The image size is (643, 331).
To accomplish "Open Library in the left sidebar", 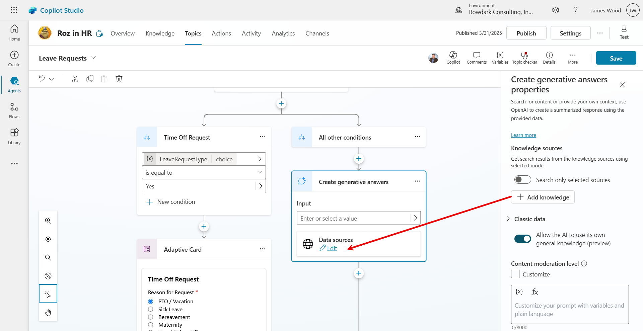I will coord(14,137).
